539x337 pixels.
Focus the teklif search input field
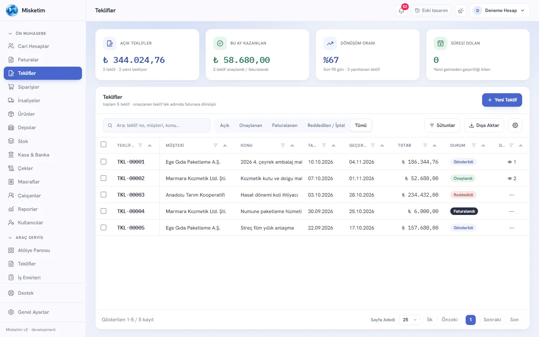(157, 125)
